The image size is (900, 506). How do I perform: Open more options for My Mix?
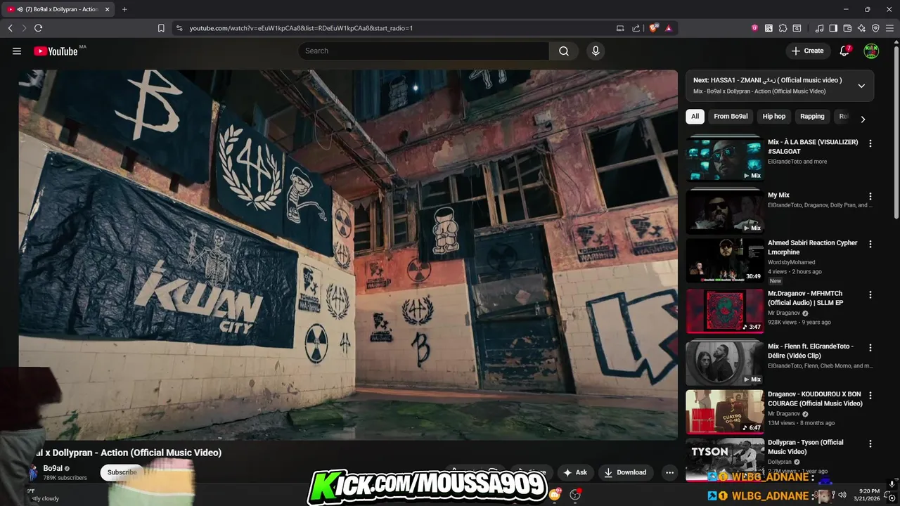point(870,196)
